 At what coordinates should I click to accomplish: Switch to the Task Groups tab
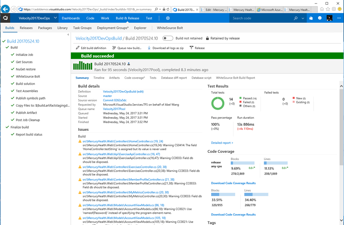[x=82, y=28]
